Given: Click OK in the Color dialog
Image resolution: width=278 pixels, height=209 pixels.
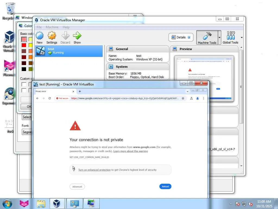Looking at the screenshot, I should [27, 106].
